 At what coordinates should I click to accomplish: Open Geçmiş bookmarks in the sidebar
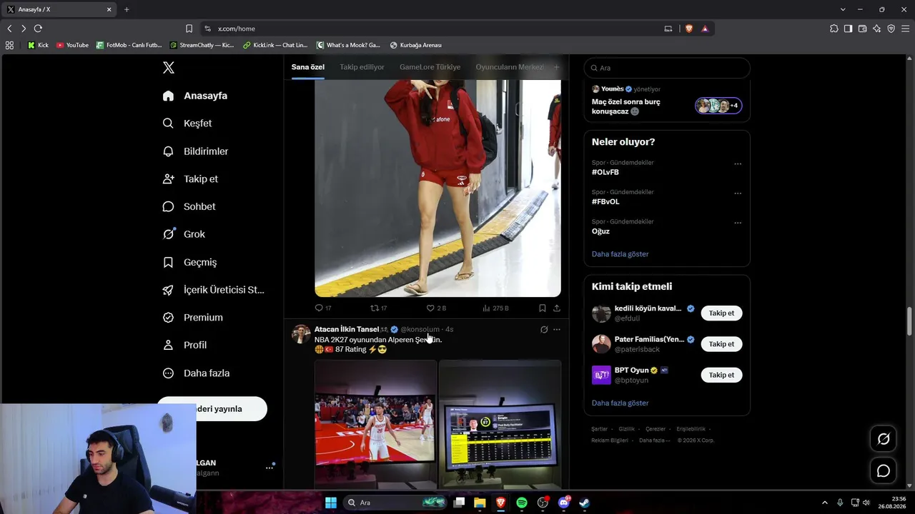[x=190, y=262]
